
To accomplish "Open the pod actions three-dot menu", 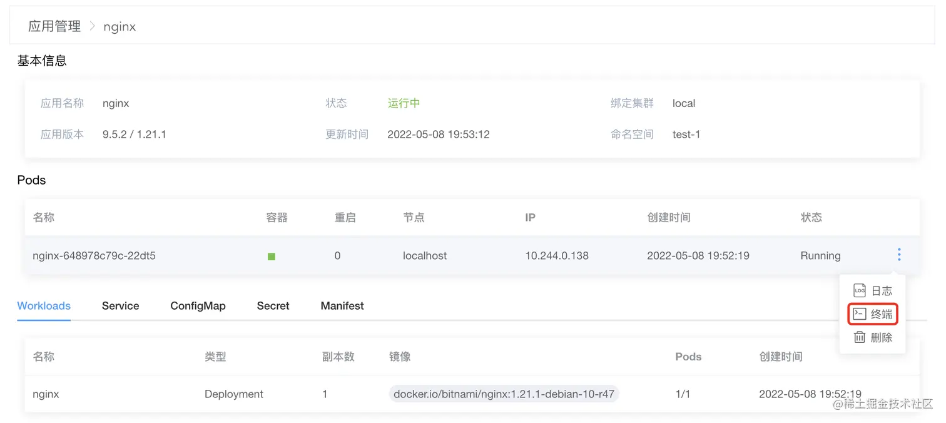I will [899, 255].
